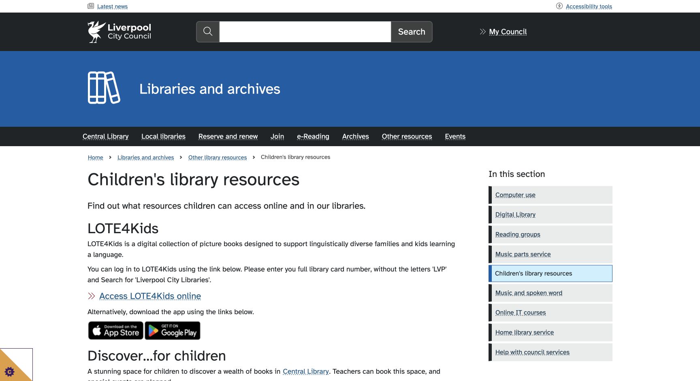This screenshot has height=381, width=700.
Task: Click the Libraries and archives banner heading
Action: 210,89
